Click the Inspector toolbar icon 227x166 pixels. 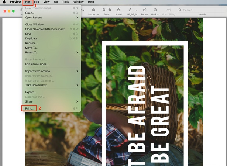click(93, 10)
